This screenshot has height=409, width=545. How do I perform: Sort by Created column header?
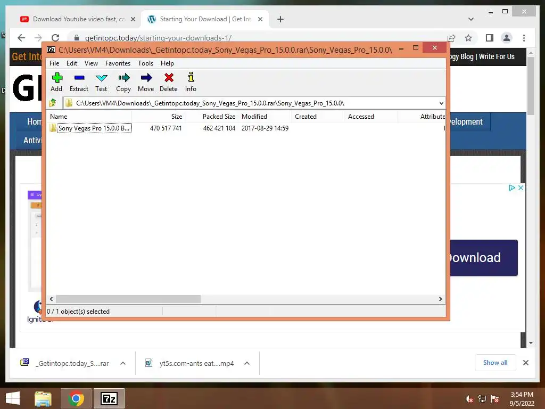click(318, 117)
